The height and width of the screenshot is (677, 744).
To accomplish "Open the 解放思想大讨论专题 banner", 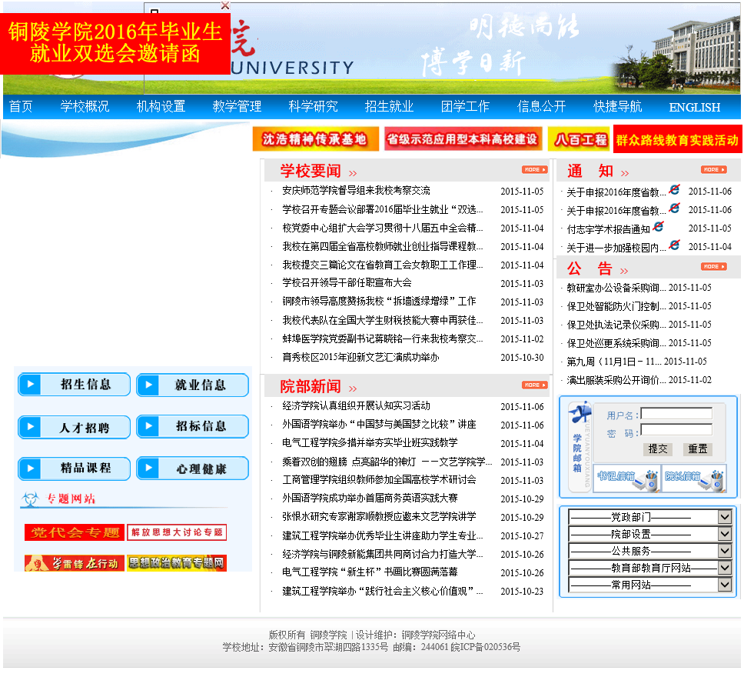I will click(x=177, y=532).
